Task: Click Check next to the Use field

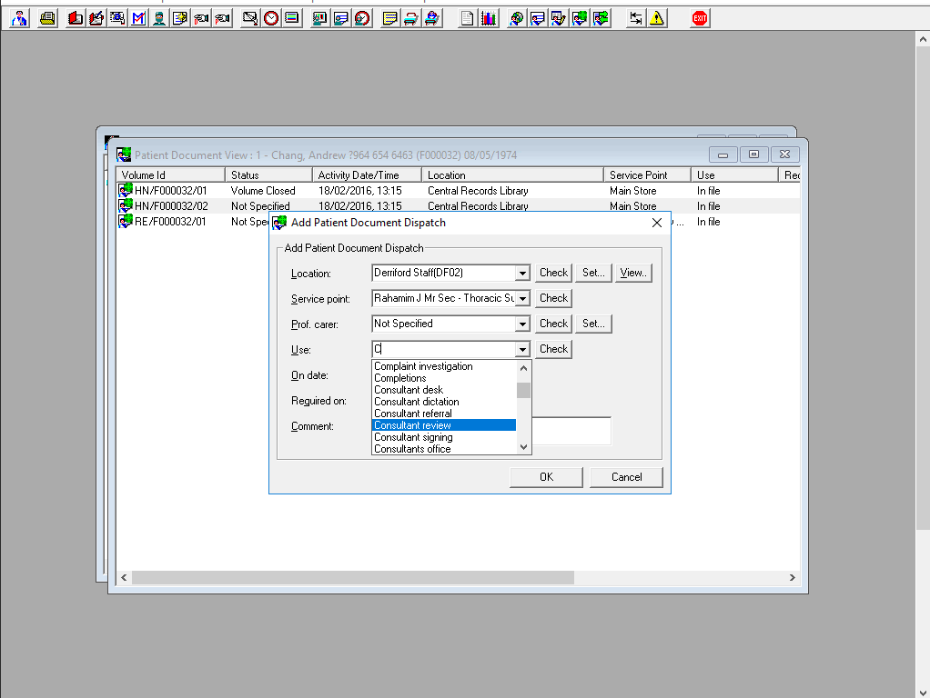Action: coord(553,349)
